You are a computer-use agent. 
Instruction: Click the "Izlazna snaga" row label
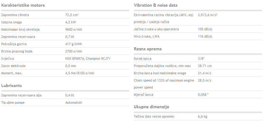pyautogui.click(x=11, y=22)
